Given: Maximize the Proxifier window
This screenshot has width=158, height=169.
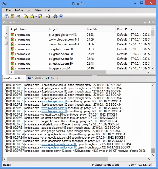Looking at the screenshot, I should point(142,3).
